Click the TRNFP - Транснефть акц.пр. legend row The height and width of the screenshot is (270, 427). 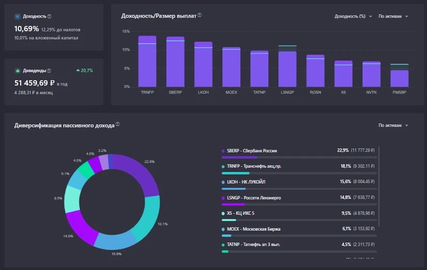click(299, 169)
